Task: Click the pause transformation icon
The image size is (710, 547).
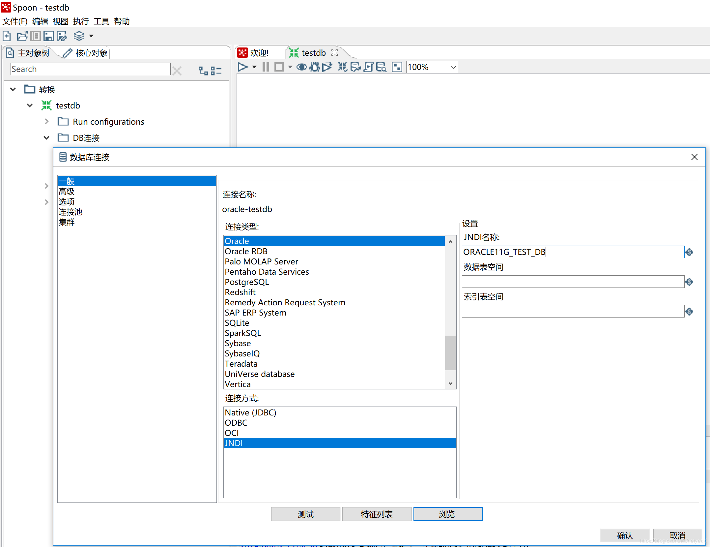Action: click(266, 67)
